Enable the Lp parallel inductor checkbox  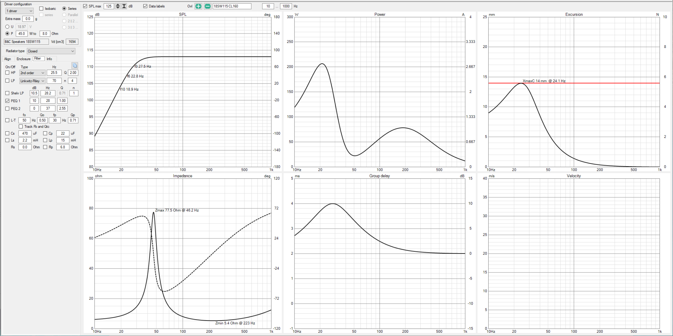pos(45,140)
